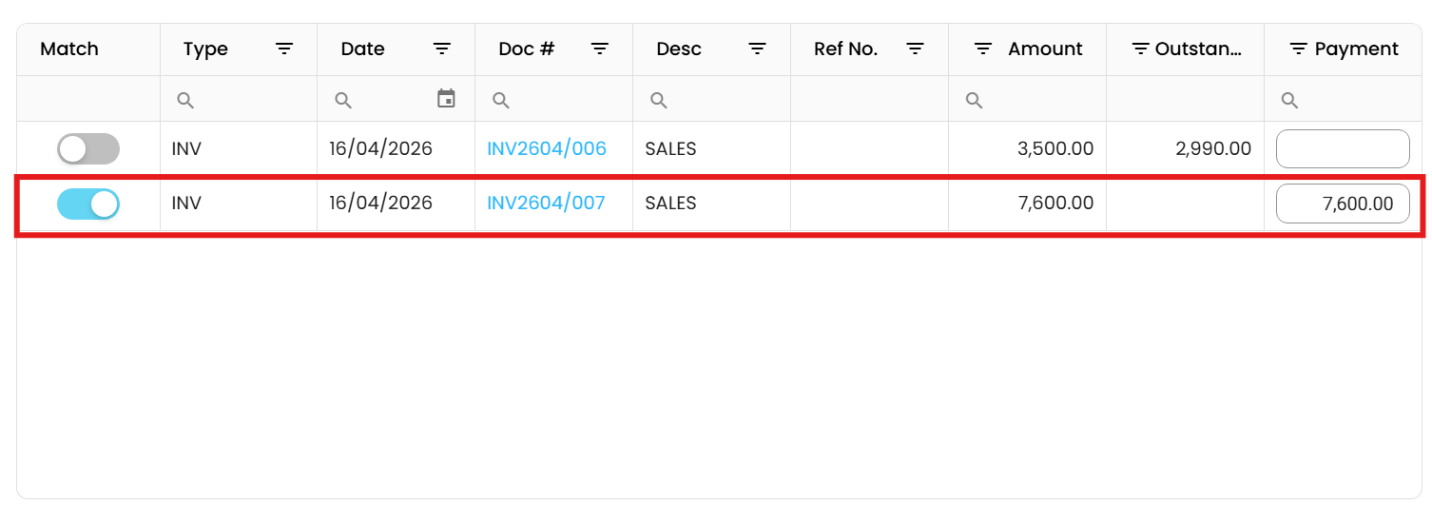Click the Amount column filter icon

pyautogui.click(x=984, y=49)
